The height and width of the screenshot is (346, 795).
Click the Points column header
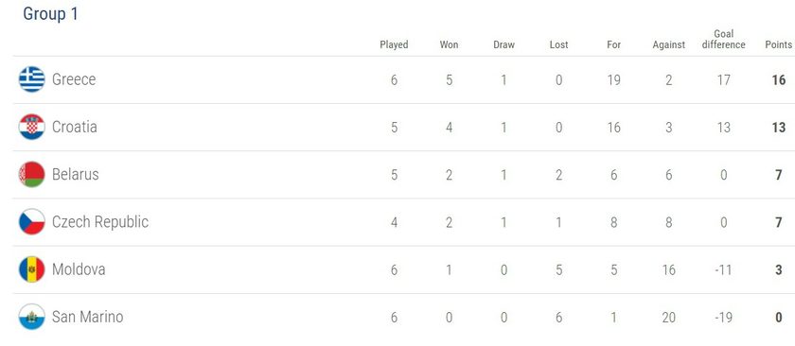click(x=778, y=44)
